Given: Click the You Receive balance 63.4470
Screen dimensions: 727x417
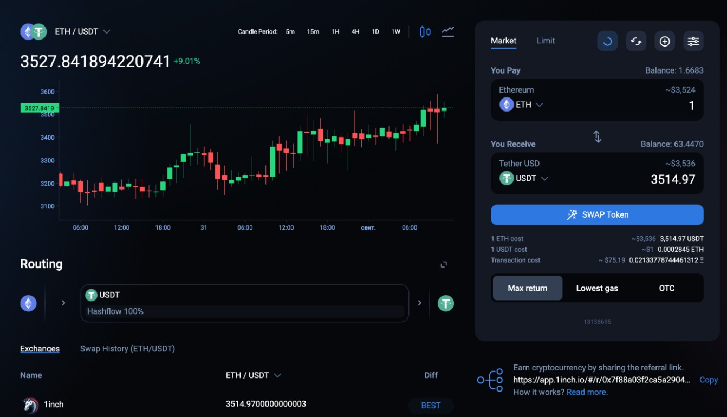Looking at the screenshot, I should point(672,144).
